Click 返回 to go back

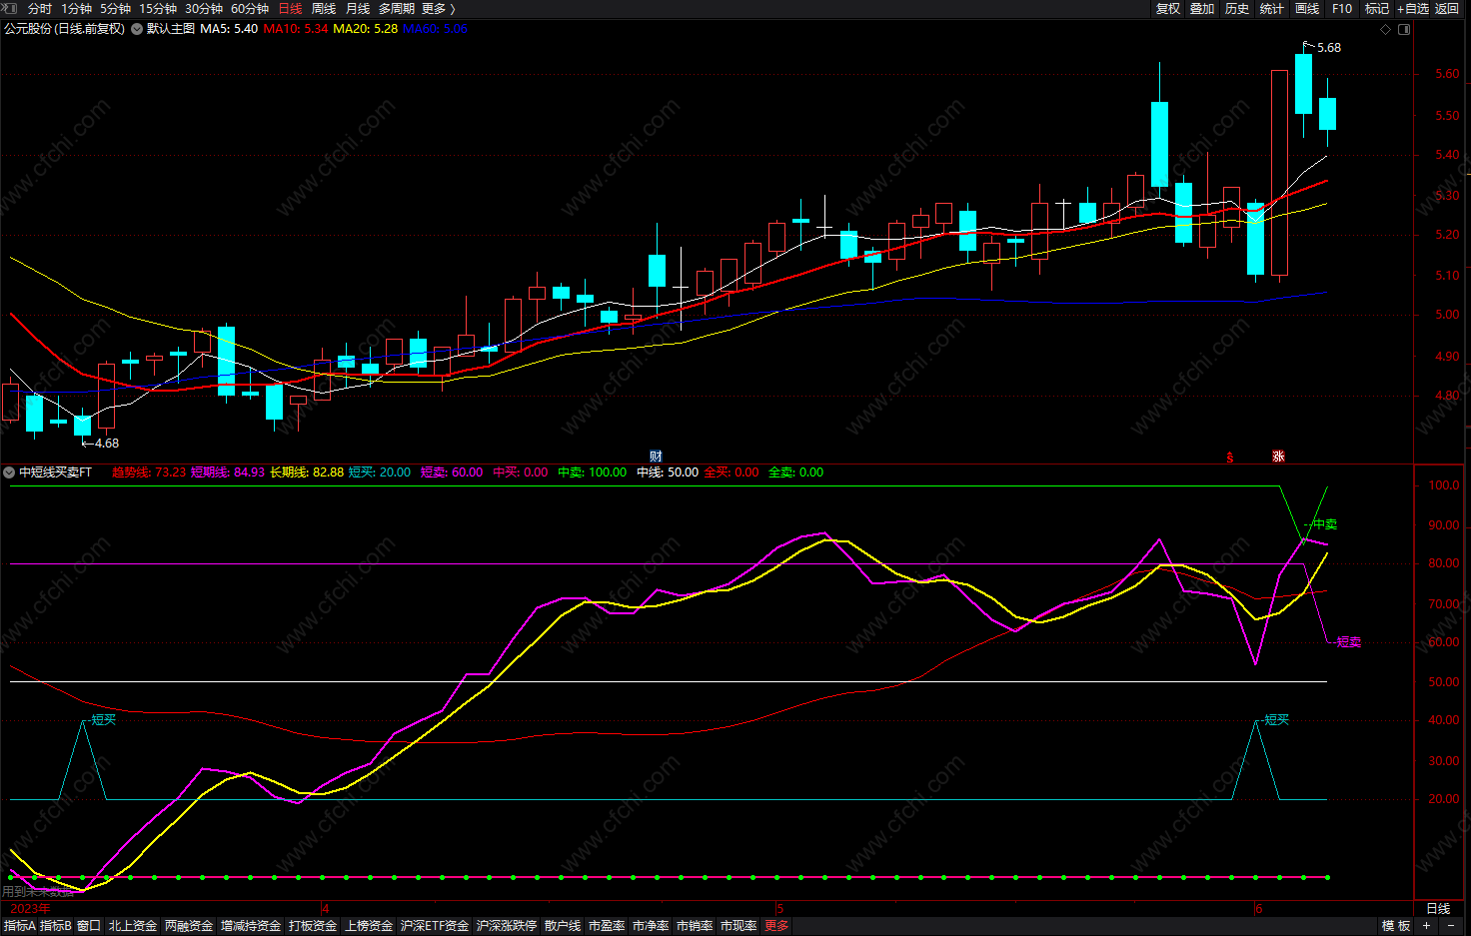1447,8
